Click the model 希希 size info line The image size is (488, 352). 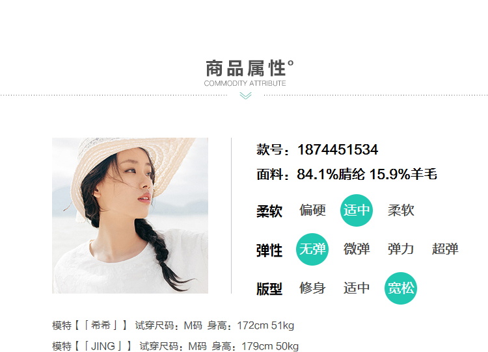[x=173, y=325]
